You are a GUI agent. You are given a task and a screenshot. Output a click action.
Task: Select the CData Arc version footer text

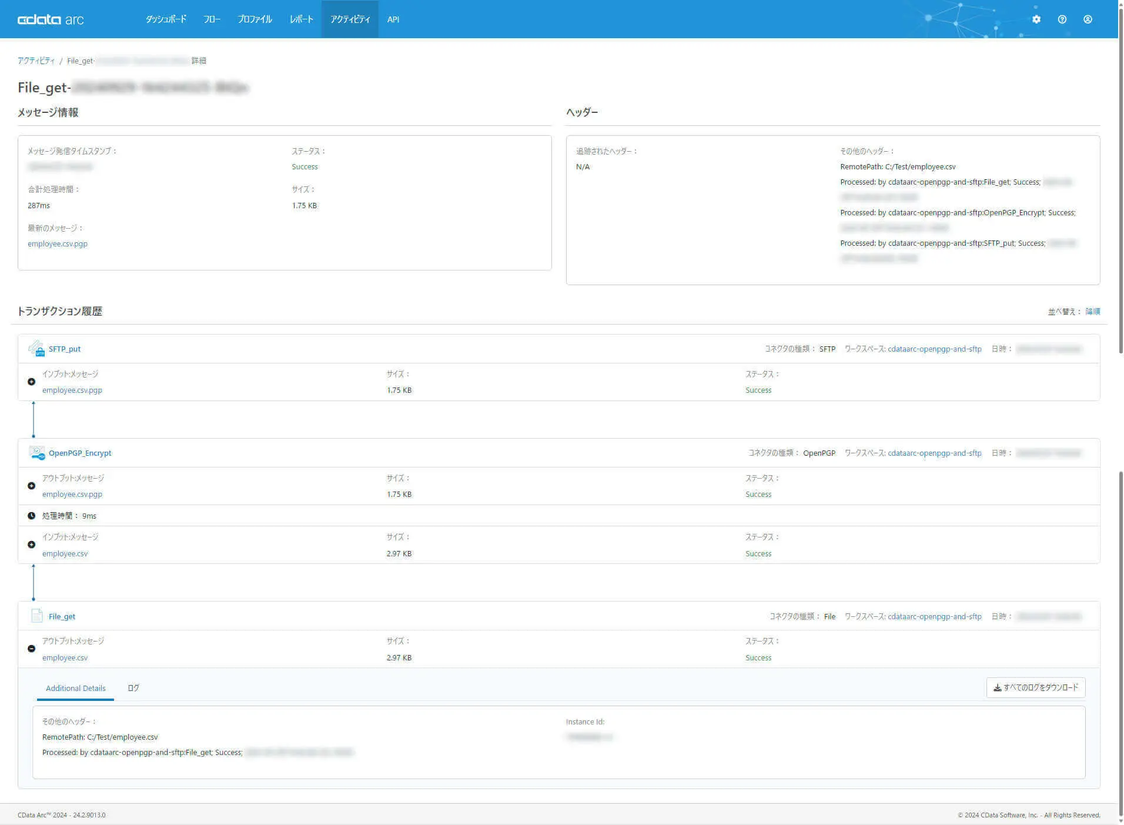point(62,815)
